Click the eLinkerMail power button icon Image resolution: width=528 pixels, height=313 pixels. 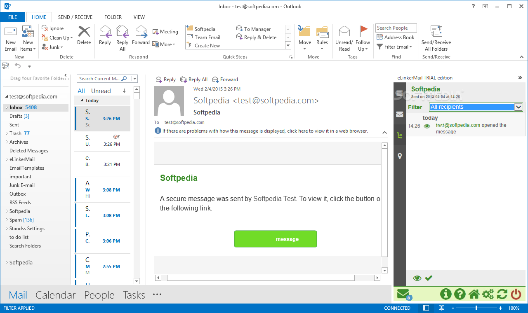click(x=516, y=294)
